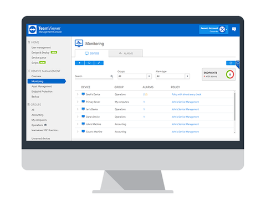Click the Monitoring heartbeat page icon
The image size is (266, 213).
tap(79, 43)
